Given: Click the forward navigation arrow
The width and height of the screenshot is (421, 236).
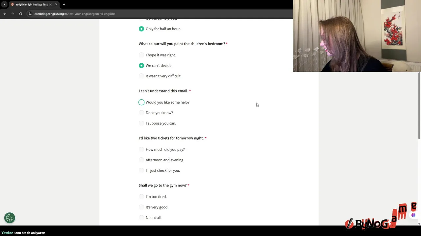Looking at the screenshot, I should click(x=12, y=14).
